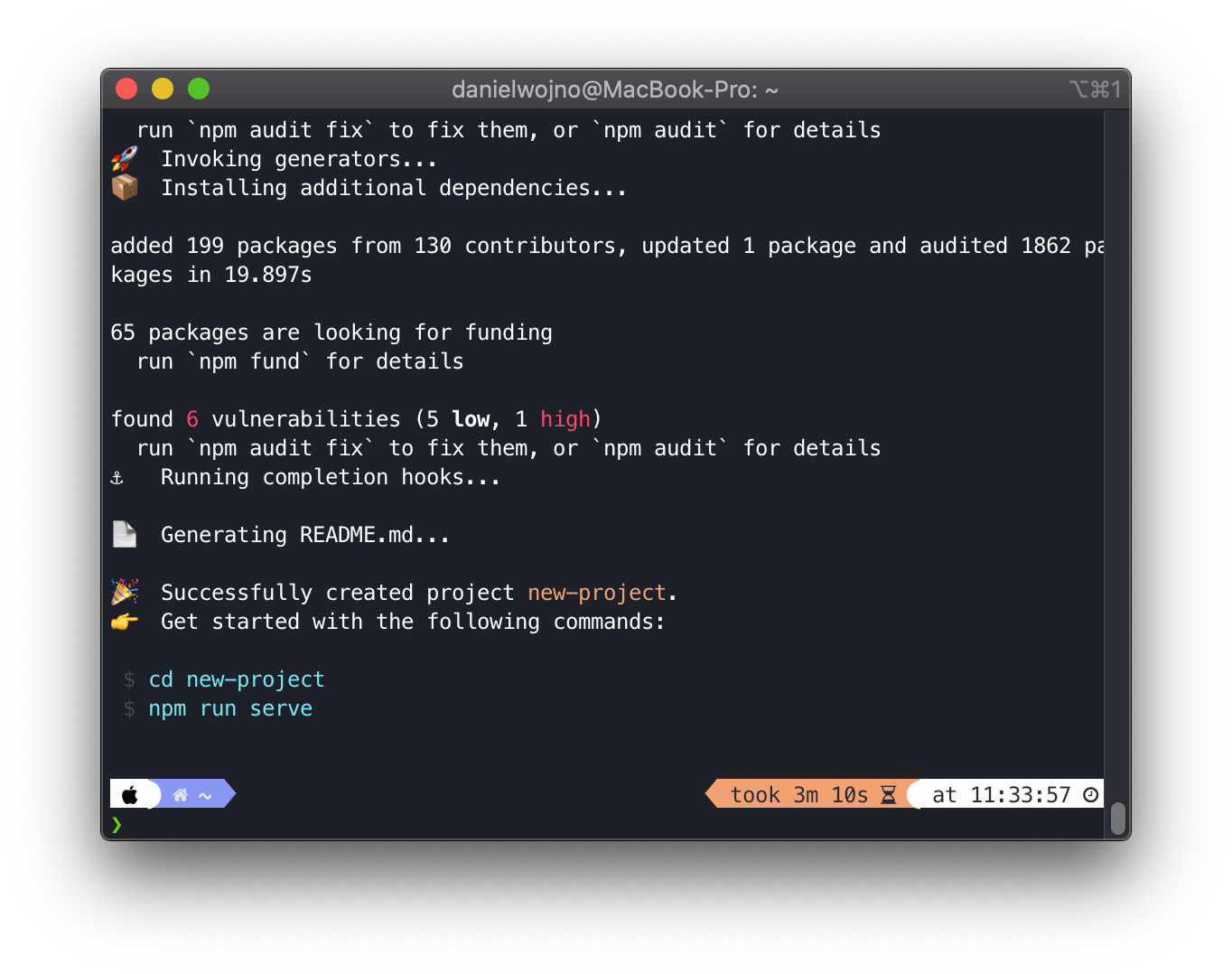
Task: Click the red 6 vulnerabilities count
Action: (191, 418)
